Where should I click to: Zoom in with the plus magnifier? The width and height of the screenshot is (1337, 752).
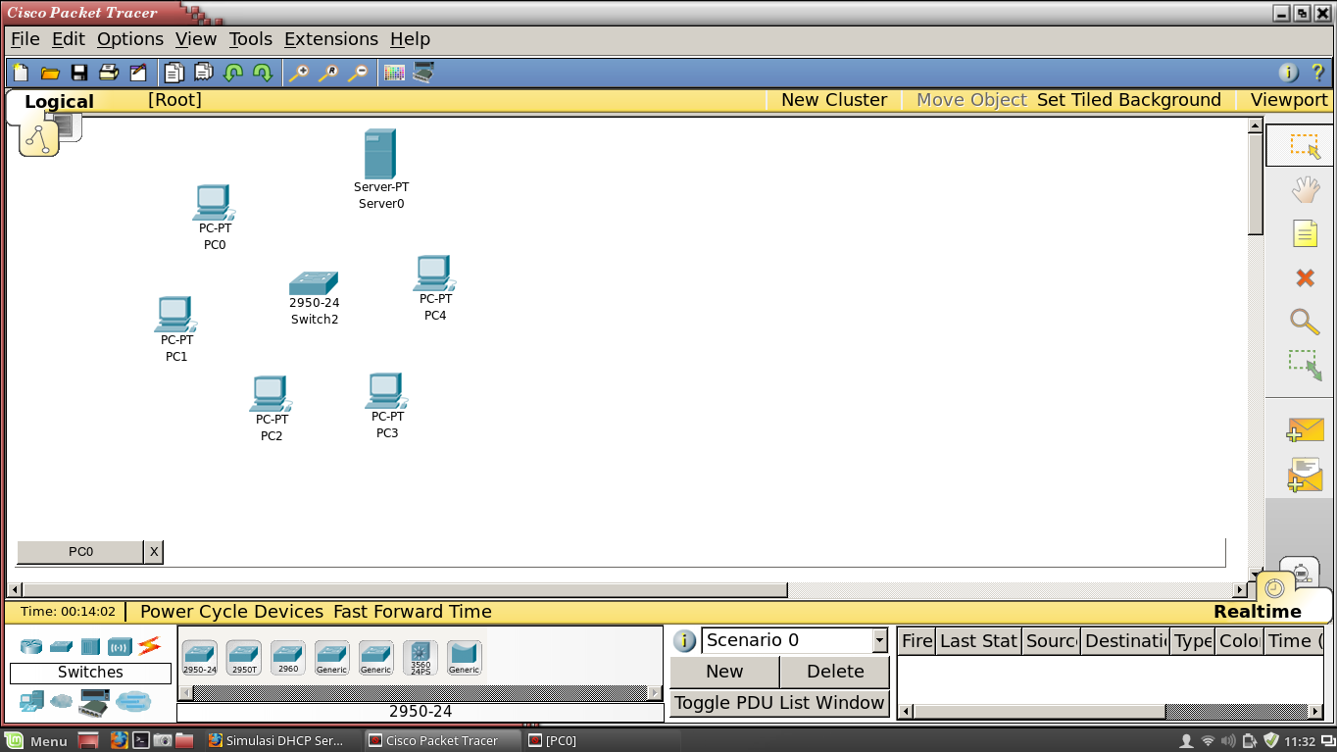pyautogui.click(x=299, y=73)
